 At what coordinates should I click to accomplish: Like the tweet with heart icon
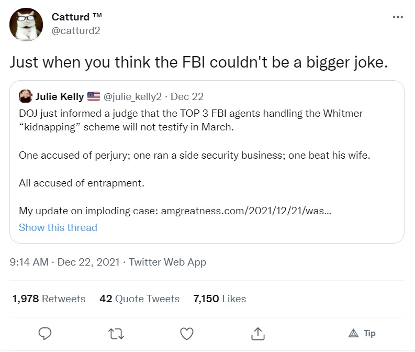(x=186, y=333)
